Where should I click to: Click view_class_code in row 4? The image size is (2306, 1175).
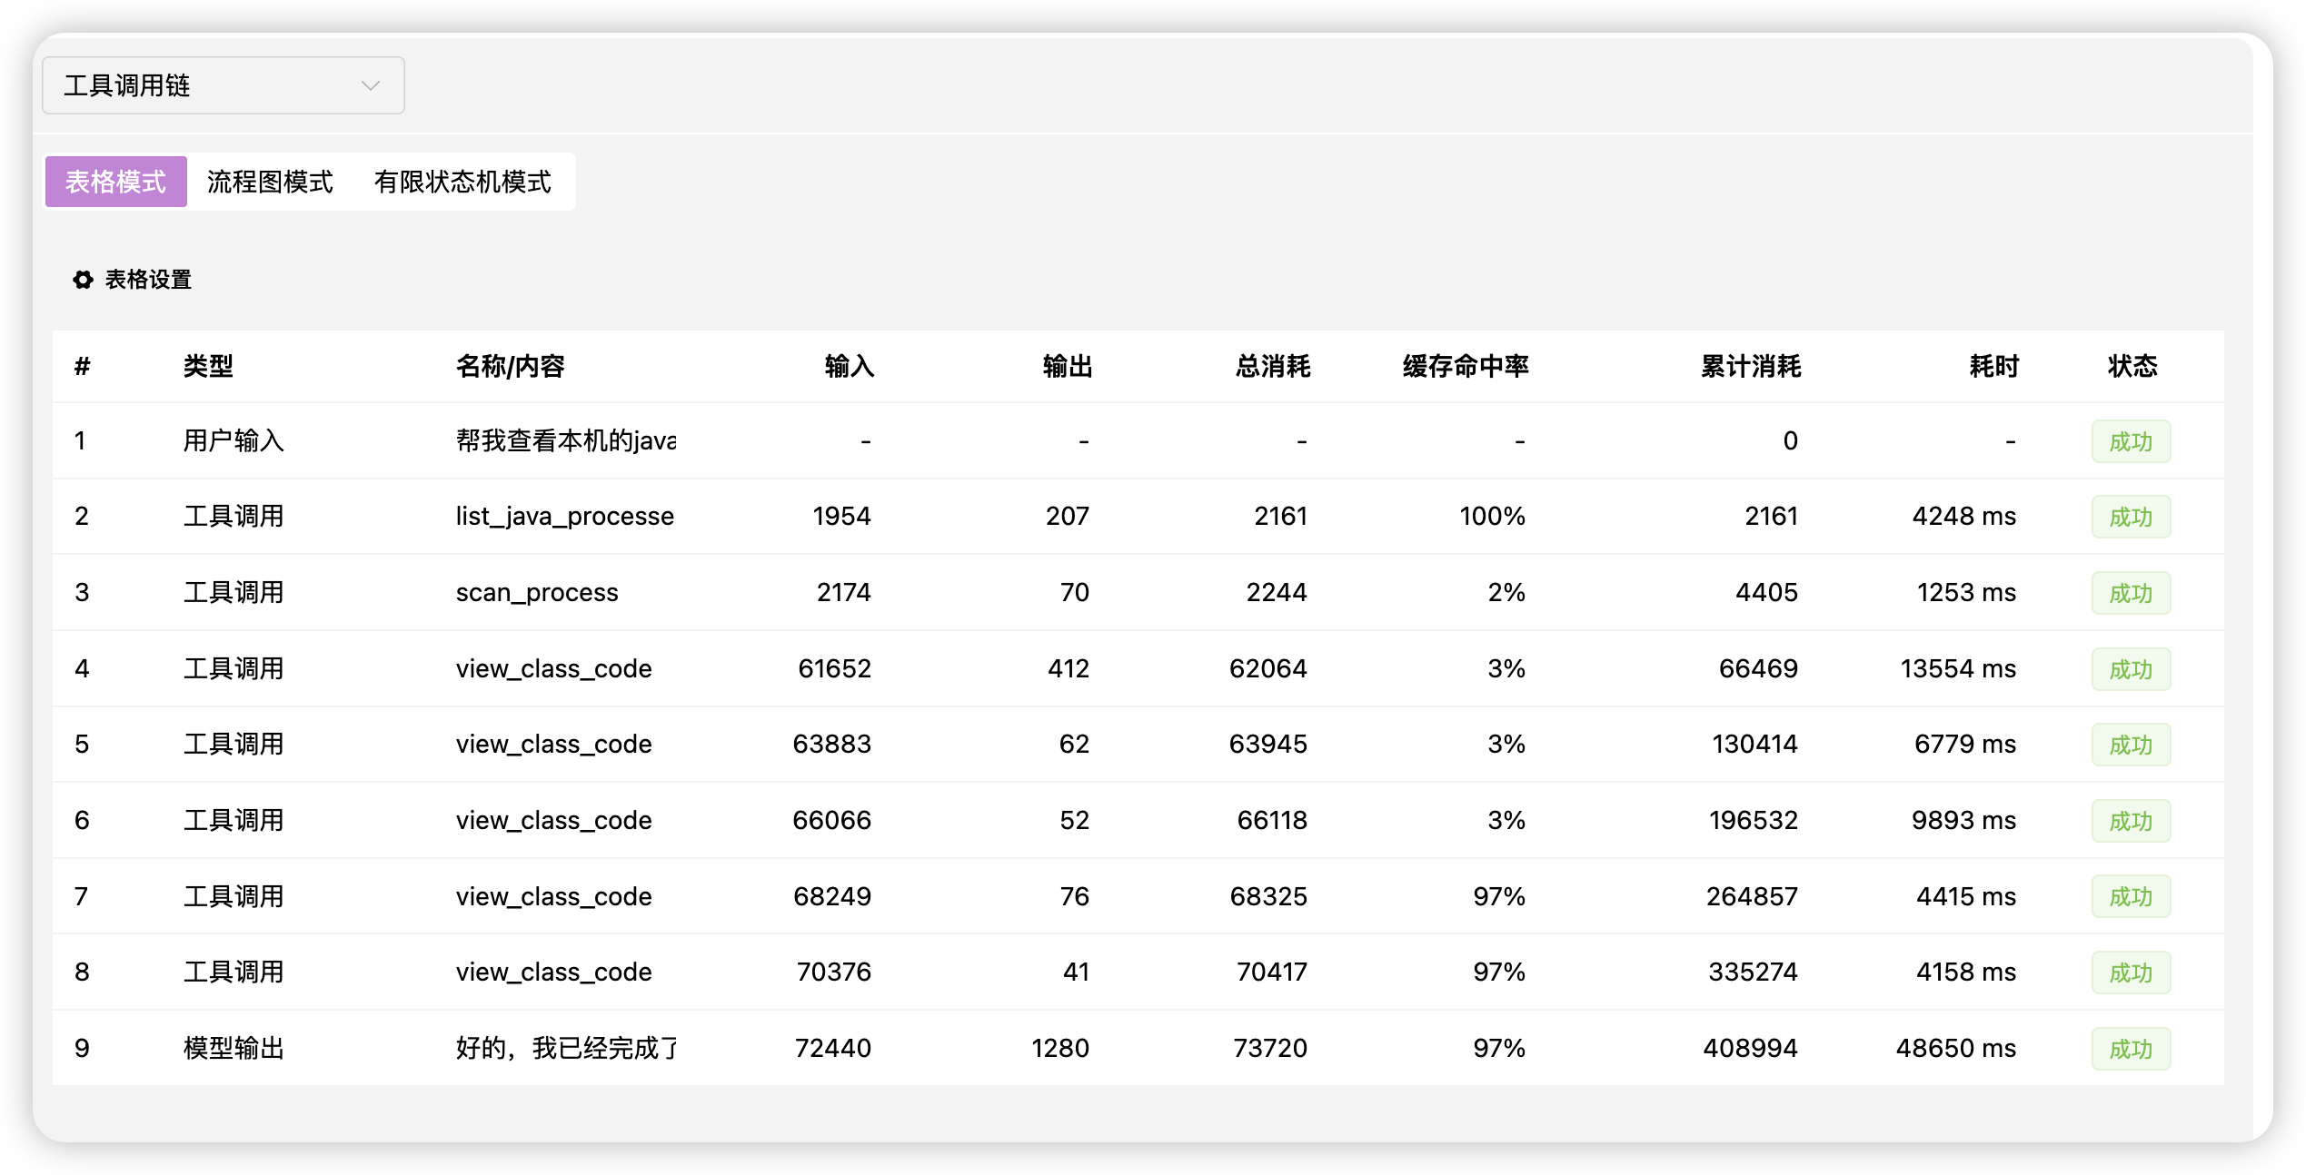(553, 668)
